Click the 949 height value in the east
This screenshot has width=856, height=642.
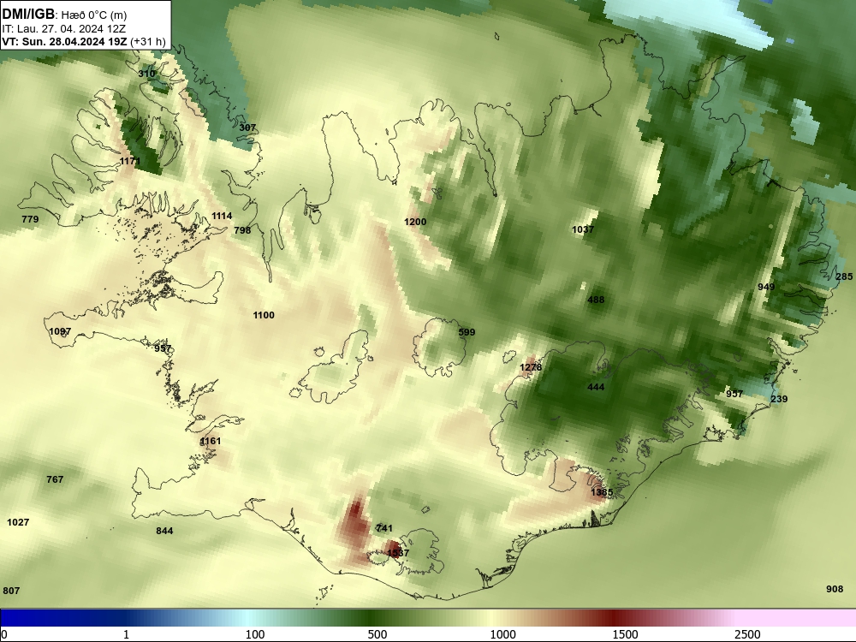(766, 287)
